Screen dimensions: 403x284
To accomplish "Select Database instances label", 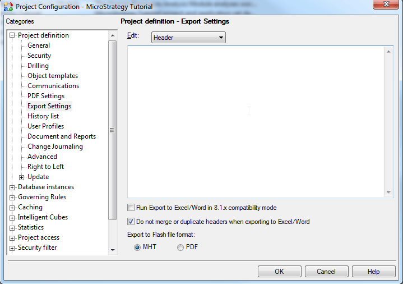I will [x=46, y=187].
